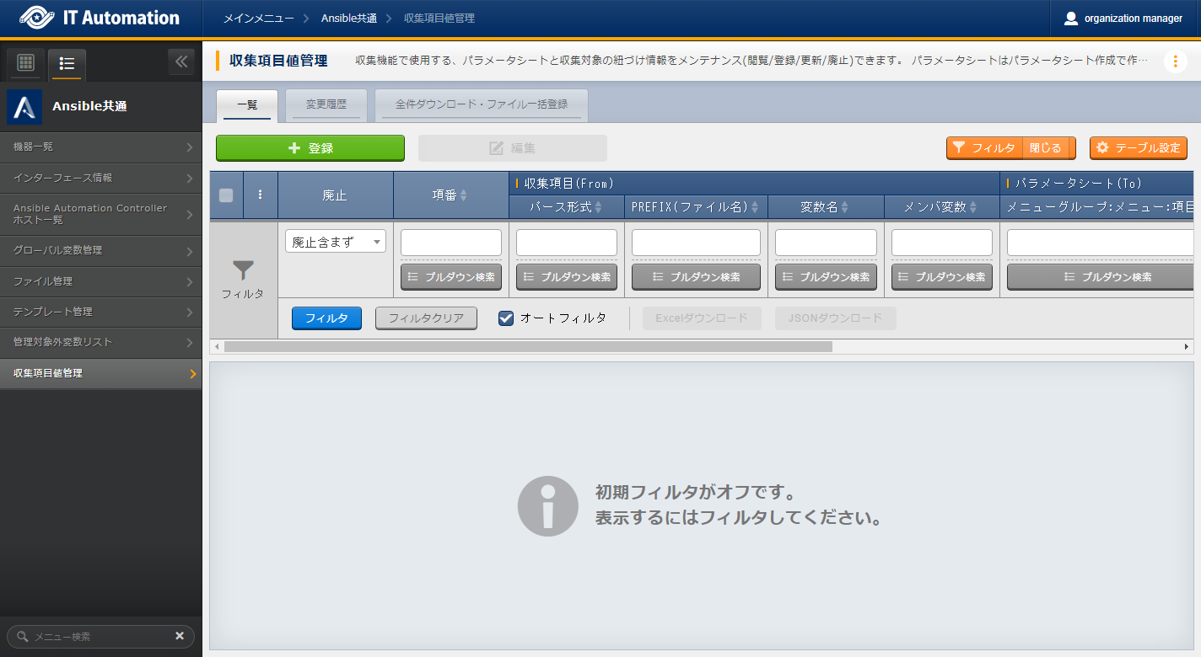Open プルダウン検索 under 変数名 column
Viewport: 1201px width, 657px height.
(826, 276)
